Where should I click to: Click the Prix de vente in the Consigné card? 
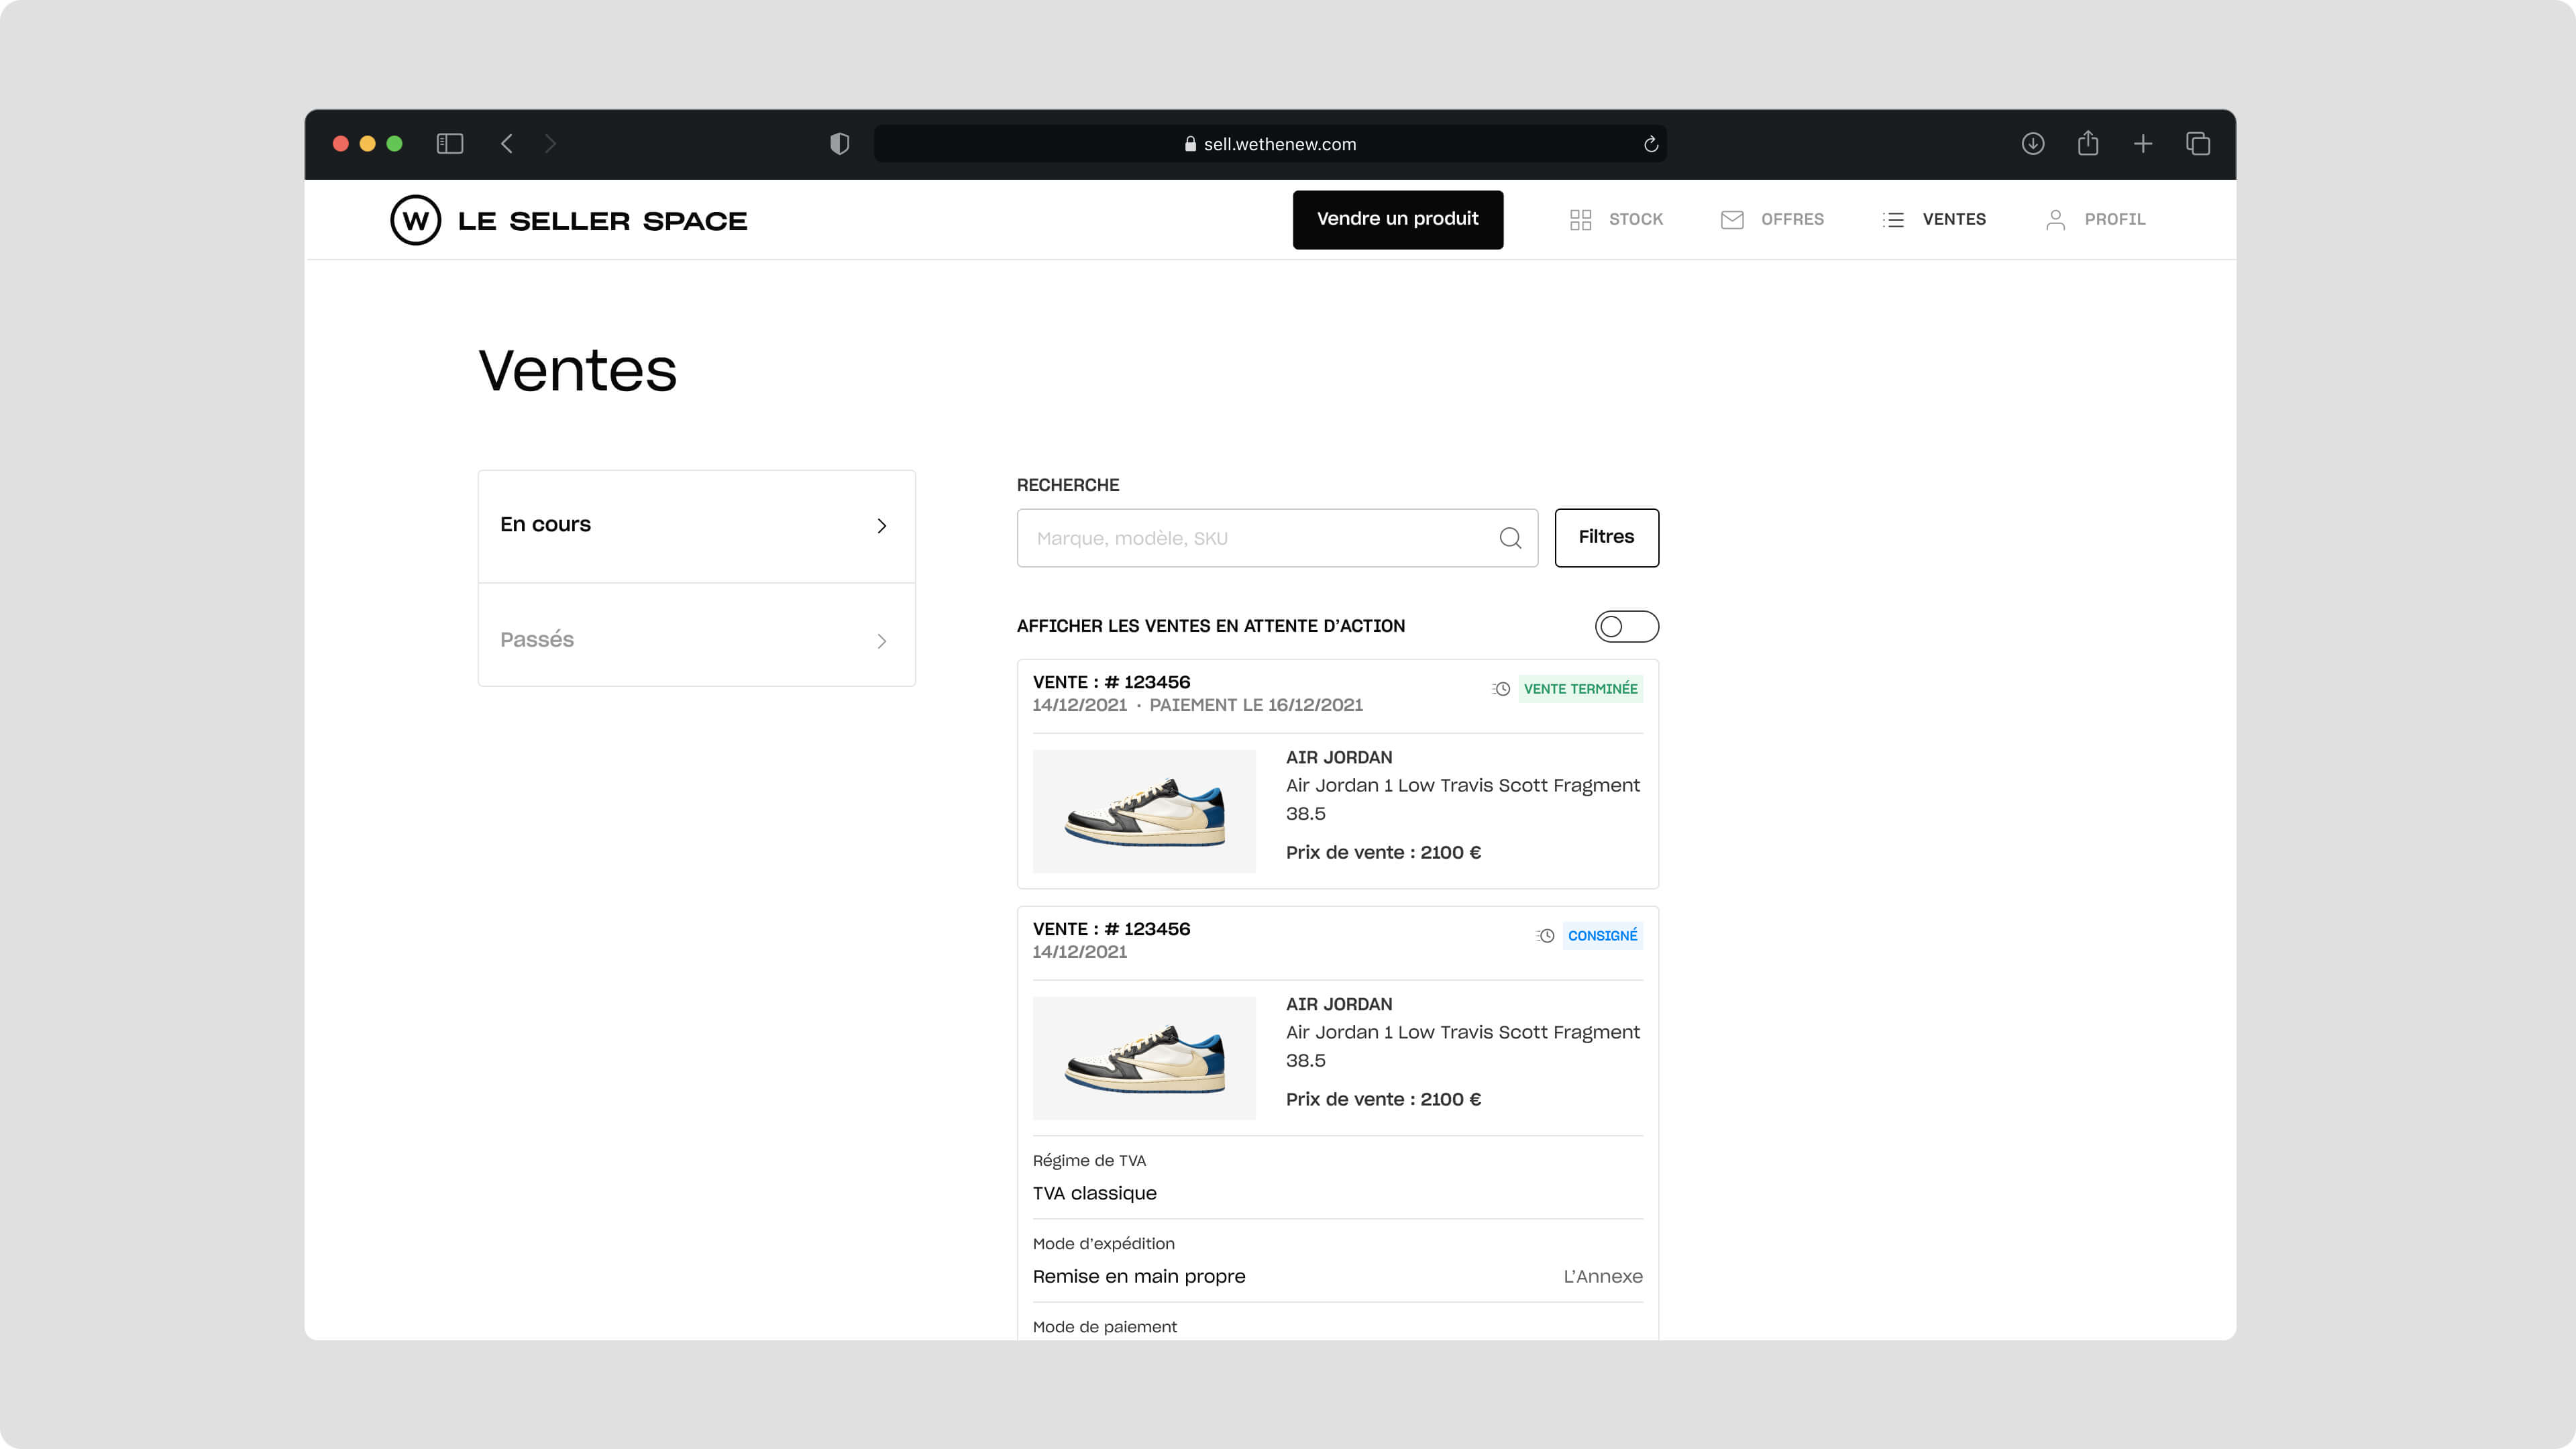coord(1383,1100)
